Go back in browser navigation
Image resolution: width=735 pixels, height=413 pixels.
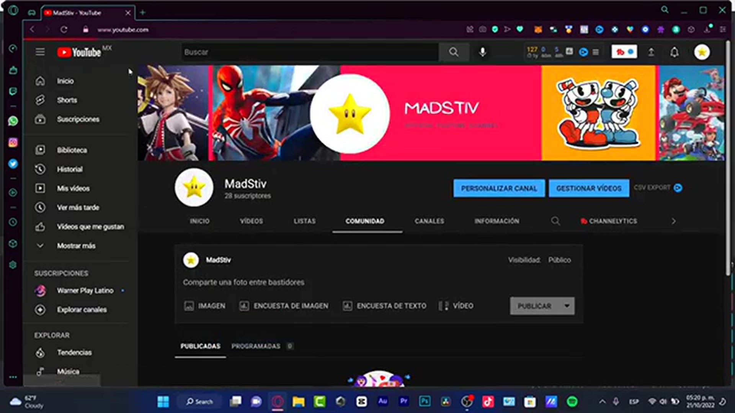click(32, 29)
